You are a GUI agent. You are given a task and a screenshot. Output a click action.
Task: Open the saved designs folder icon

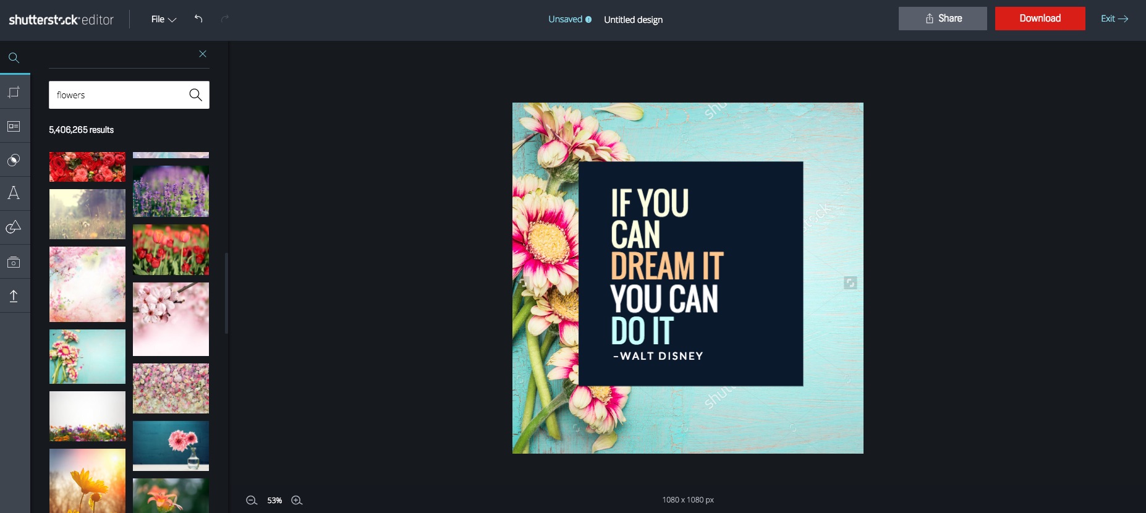click(14, 262)
